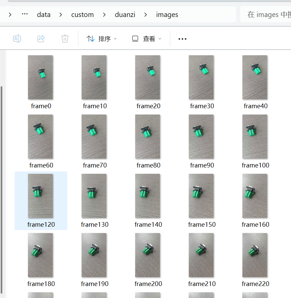The height and width of the screenshot is (298, 291).
Task: Select the frame80 thumbnail
Action: (147, 137)
